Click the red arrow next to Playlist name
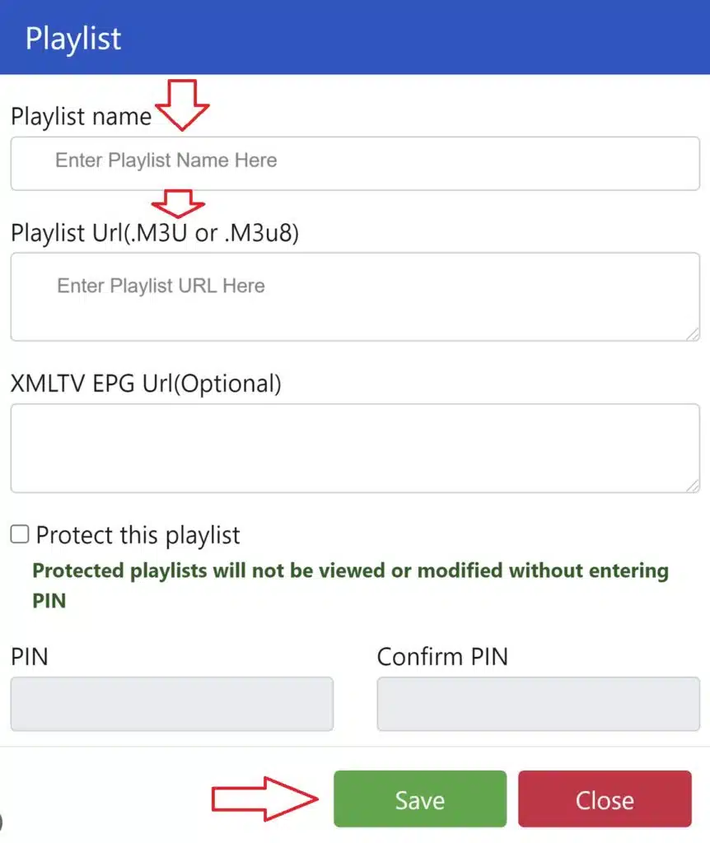Viewport: 710px width, 843px height. [182, 105]
